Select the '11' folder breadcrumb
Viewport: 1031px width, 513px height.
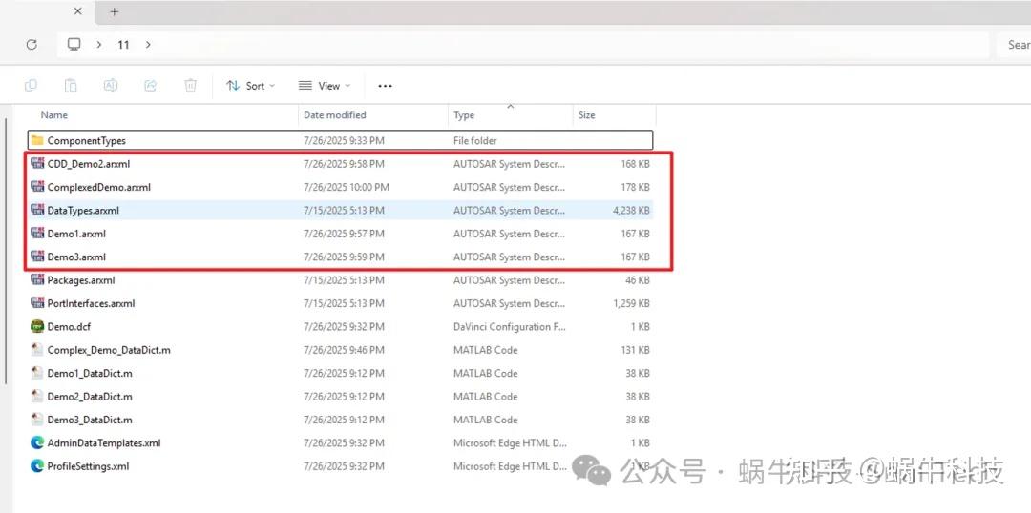123,45
